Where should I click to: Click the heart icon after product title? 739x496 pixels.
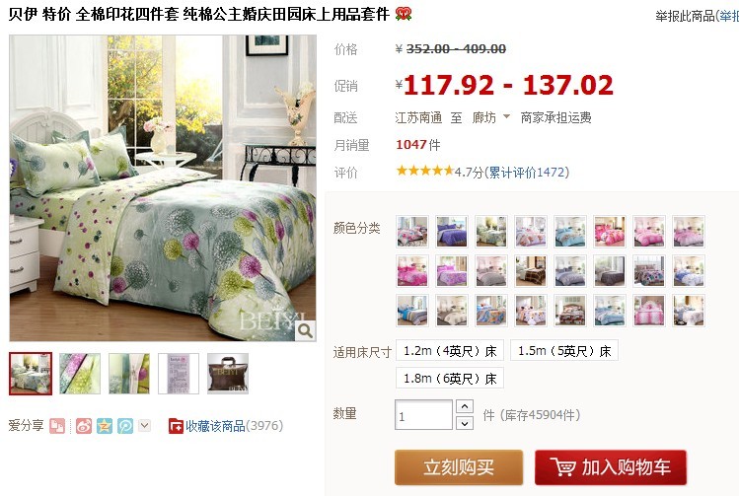403,14
